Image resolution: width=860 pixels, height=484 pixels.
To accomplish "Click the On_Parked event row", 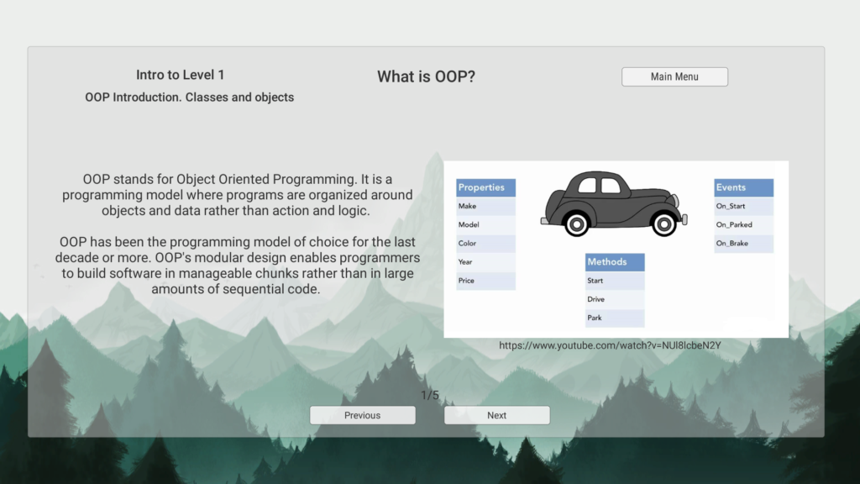I will point(743,225).
